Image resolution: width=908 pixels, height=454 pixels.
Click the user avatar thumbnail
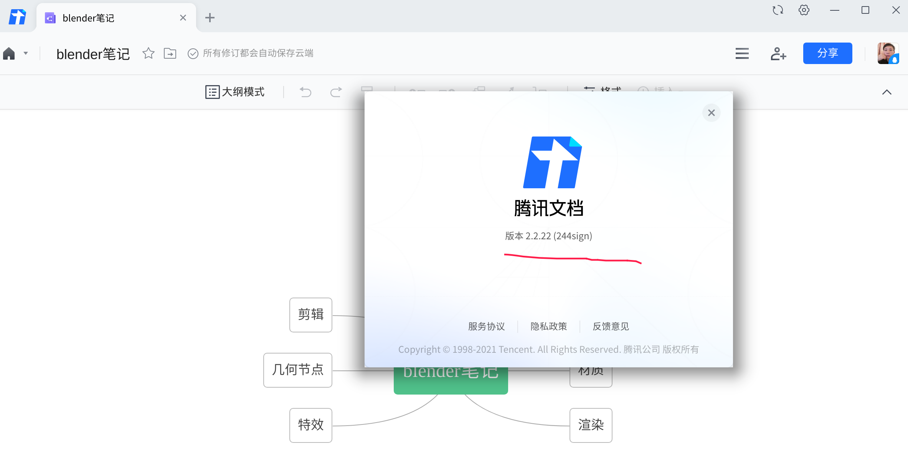pos(888,53)
